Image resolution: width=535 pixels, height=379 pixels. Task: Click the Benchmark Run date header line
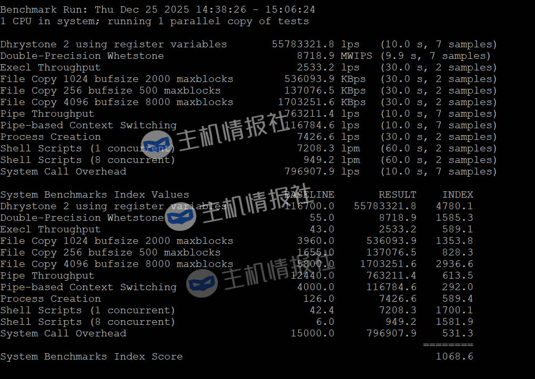click(x=158, y=9)
